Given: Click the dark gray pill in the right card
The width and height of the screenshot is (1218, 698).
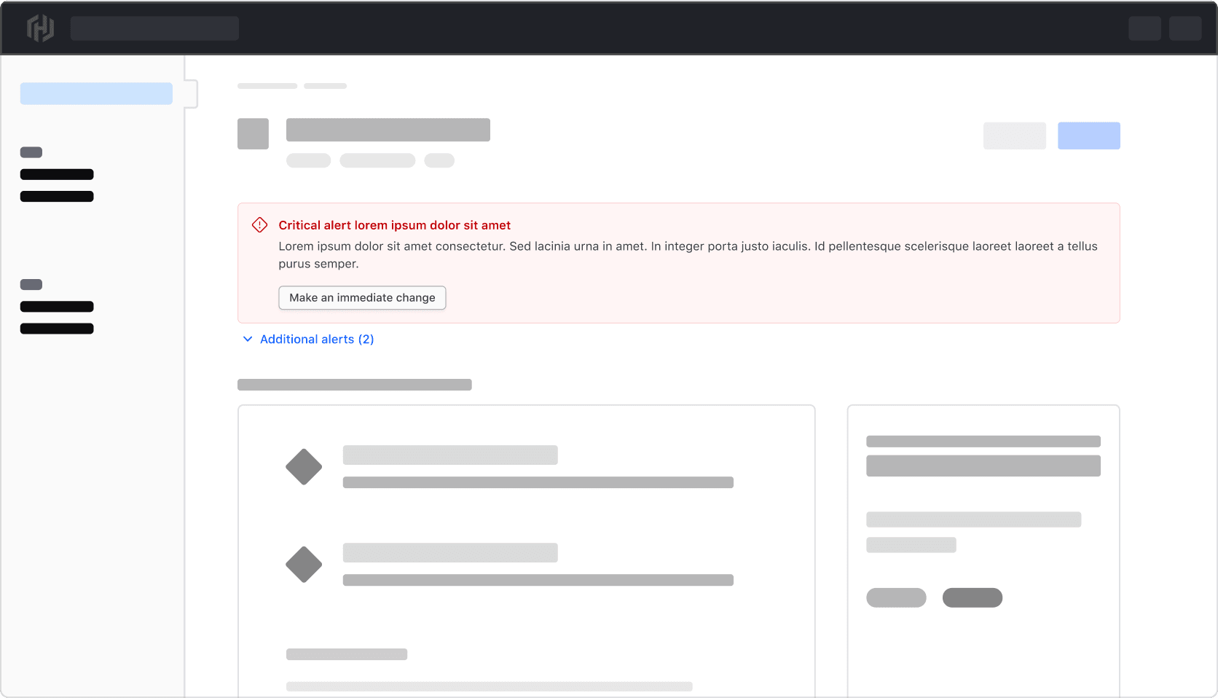Looking at the screenshot, I should (x=972, y=597).
